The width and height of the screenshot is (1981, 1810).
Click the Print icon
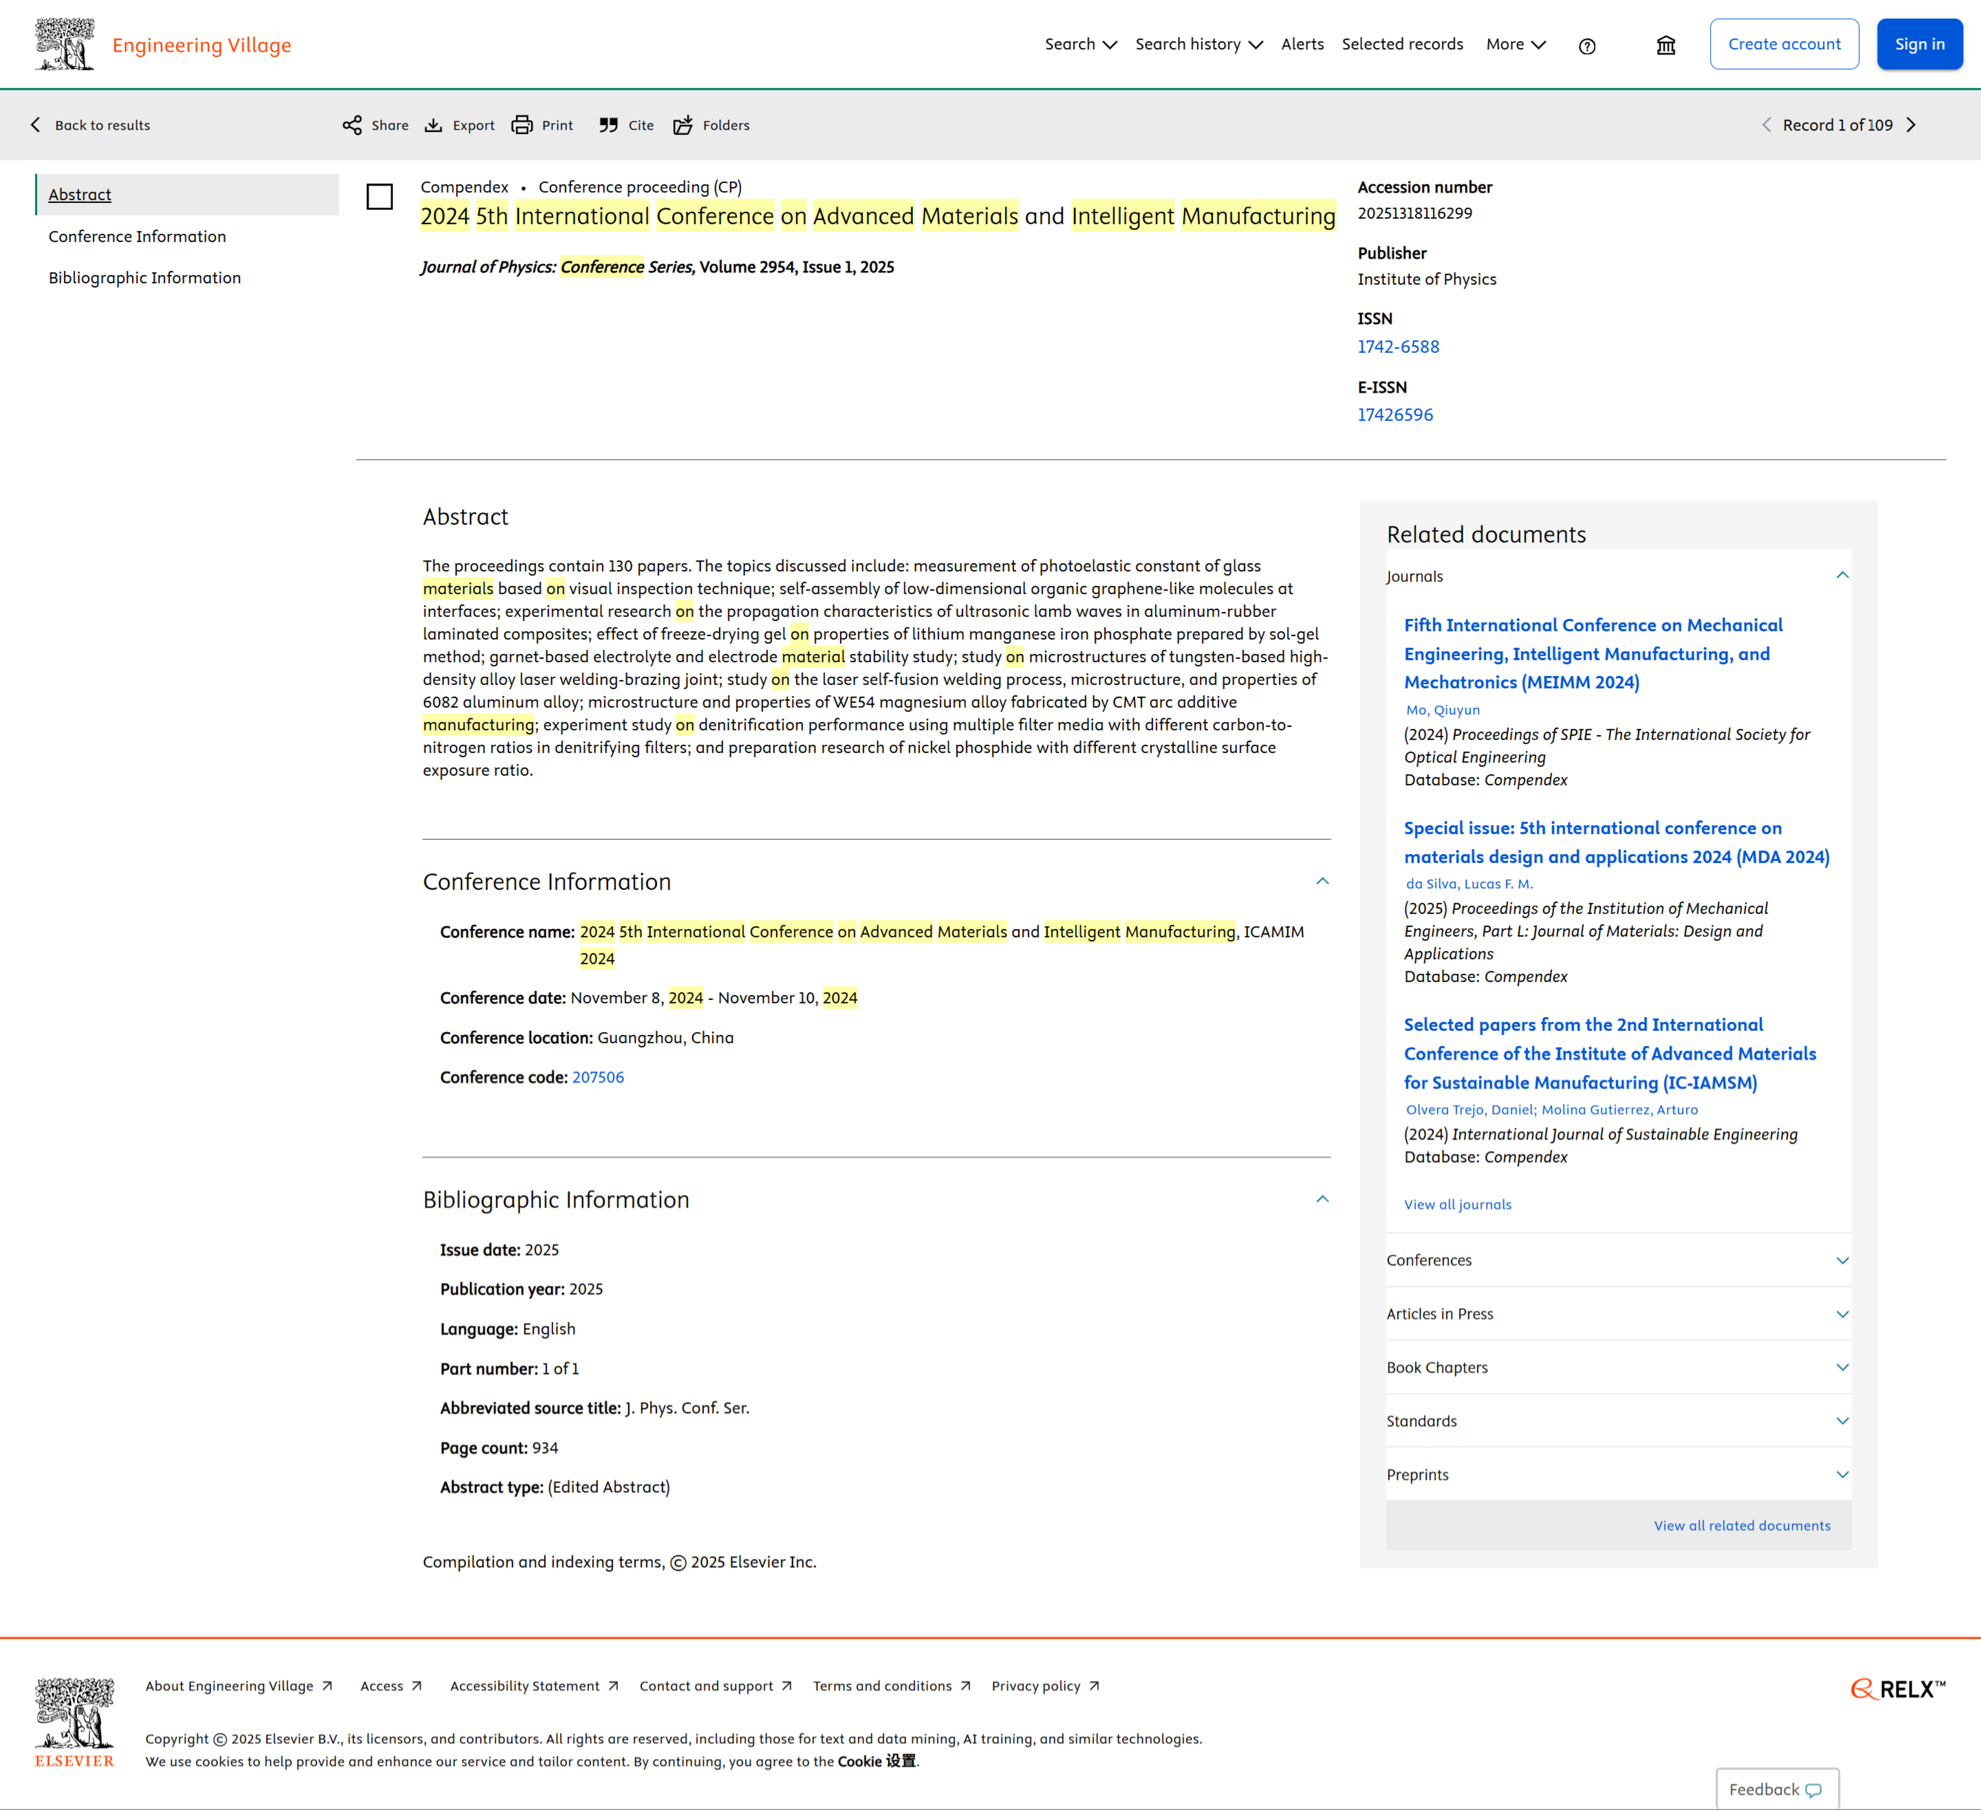(x=522, y=125)
